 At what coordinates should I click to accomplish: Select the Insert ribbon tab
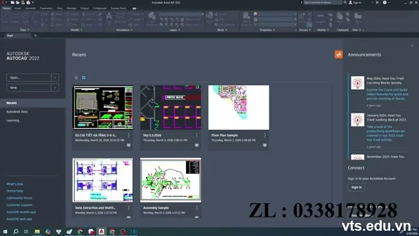[x=18, y=9]
